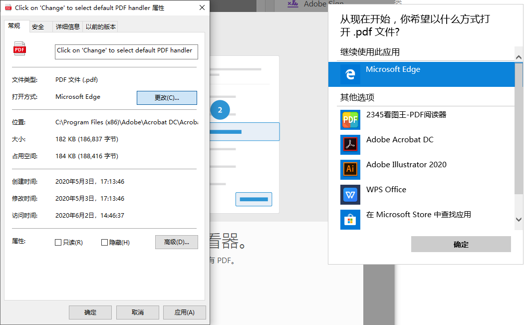Click the 182 KB size value
Screen dimensions: 524x325
(87, 139)
